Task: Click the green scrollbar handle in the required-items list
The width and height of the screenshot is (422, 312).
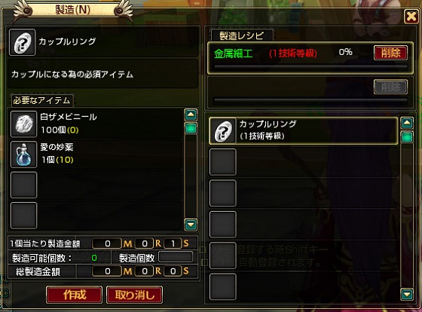Action: pos(191,128)
